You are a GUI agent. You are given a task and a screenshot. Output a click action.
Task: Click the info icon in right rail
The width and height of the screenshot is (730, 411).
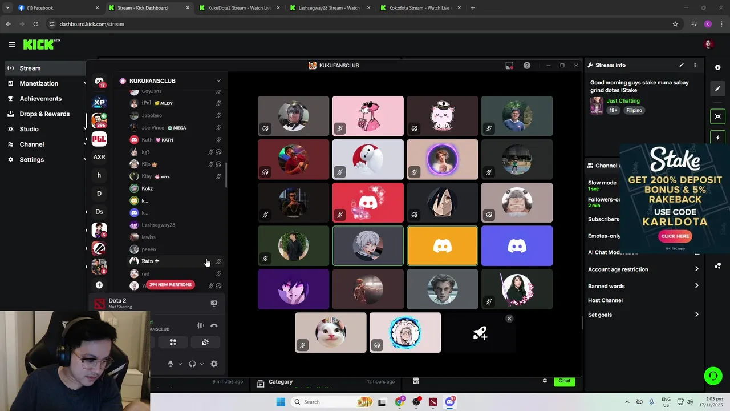tap(717, 67)
